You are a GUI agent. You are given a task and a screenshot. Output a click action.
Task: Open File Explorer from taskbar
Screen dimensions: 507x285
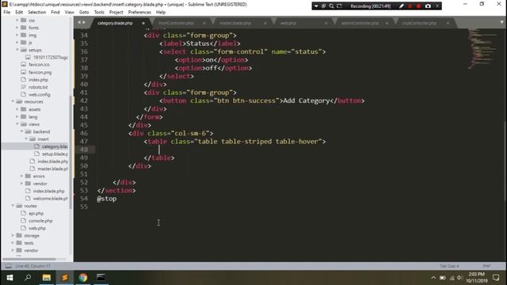tap(47, 278)
